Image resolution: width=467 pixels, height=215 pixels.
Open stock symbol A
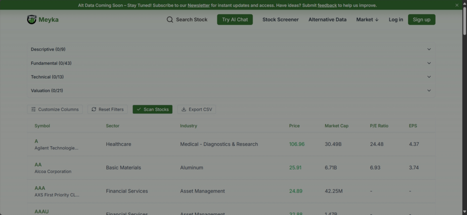pos(36,141)
